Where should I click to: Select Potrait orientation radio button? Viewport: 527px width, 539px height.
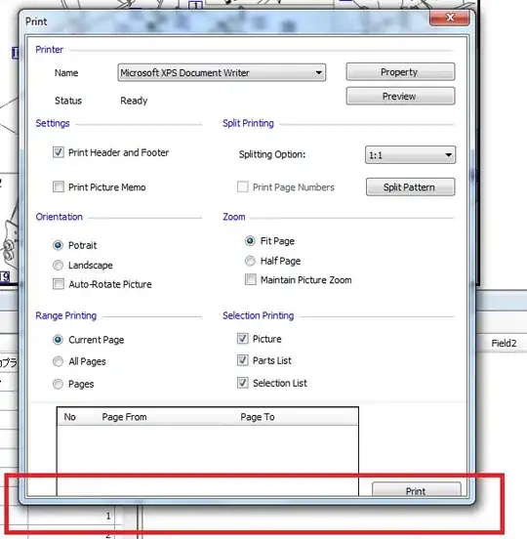(58, 245)
